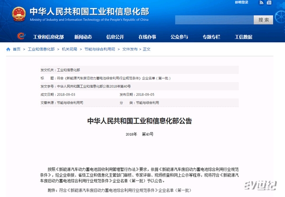The width and height of the screenshot is (285, 197).
Task: Click the search input field
Action: (x=214, y=20)
